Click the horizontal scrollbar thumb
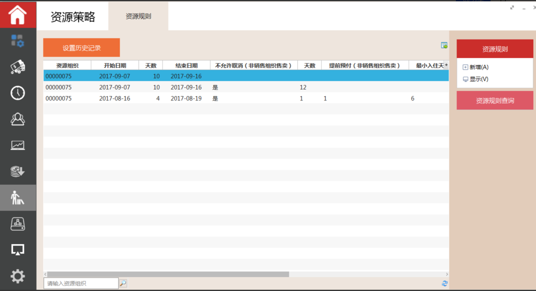This screenshot has height=291, width=536. click(x=168, y=274)
